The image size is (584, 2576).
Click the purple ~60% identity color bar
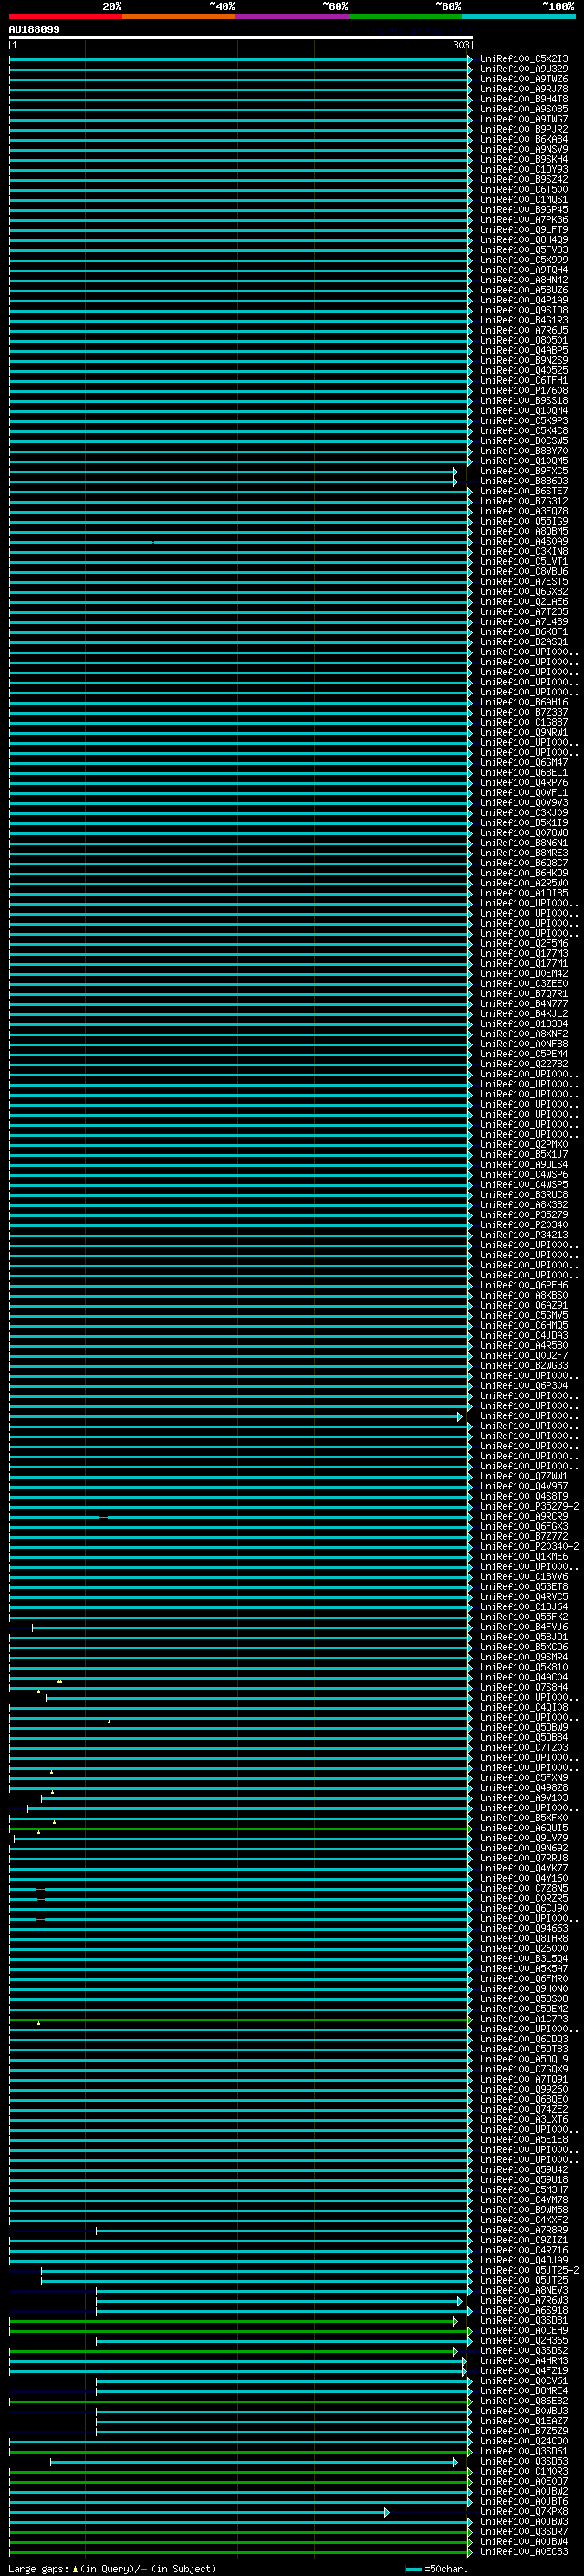[x=291, y=16]
